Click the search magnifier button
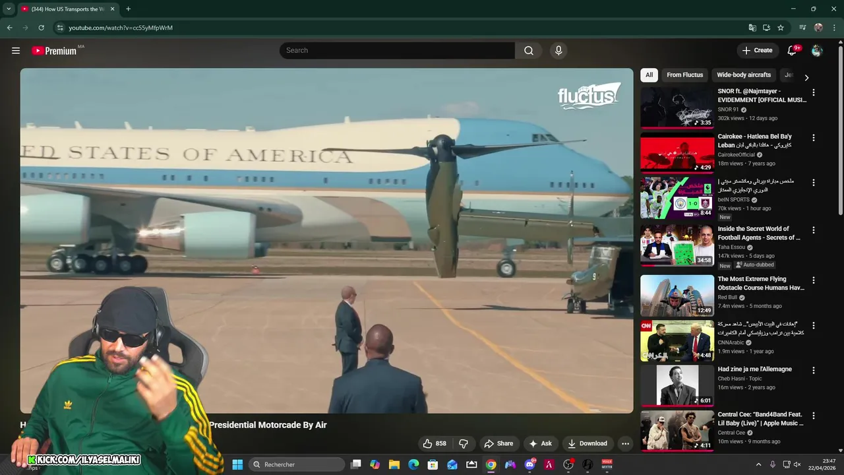Screen dimensions: 844x475 point(529,50)
